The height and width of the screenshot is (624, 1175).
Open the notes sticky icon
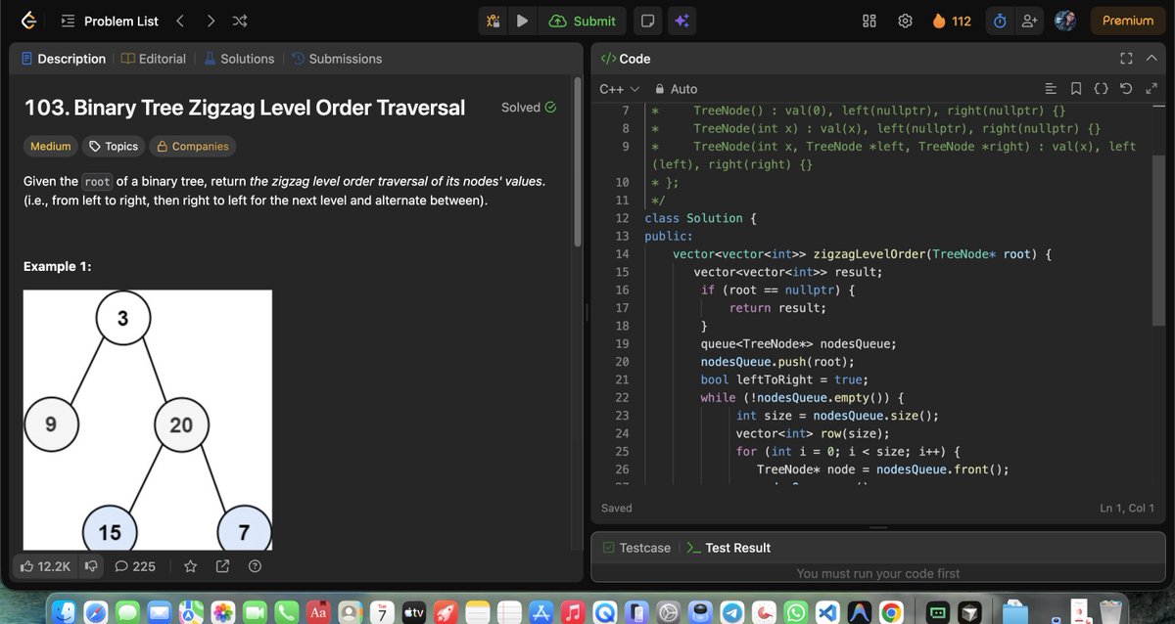[647, 21]
